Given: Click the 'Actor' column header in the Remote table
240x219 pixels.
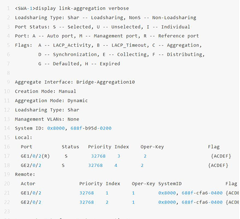Looking at the screenshot, I should [x=28, y=184].
